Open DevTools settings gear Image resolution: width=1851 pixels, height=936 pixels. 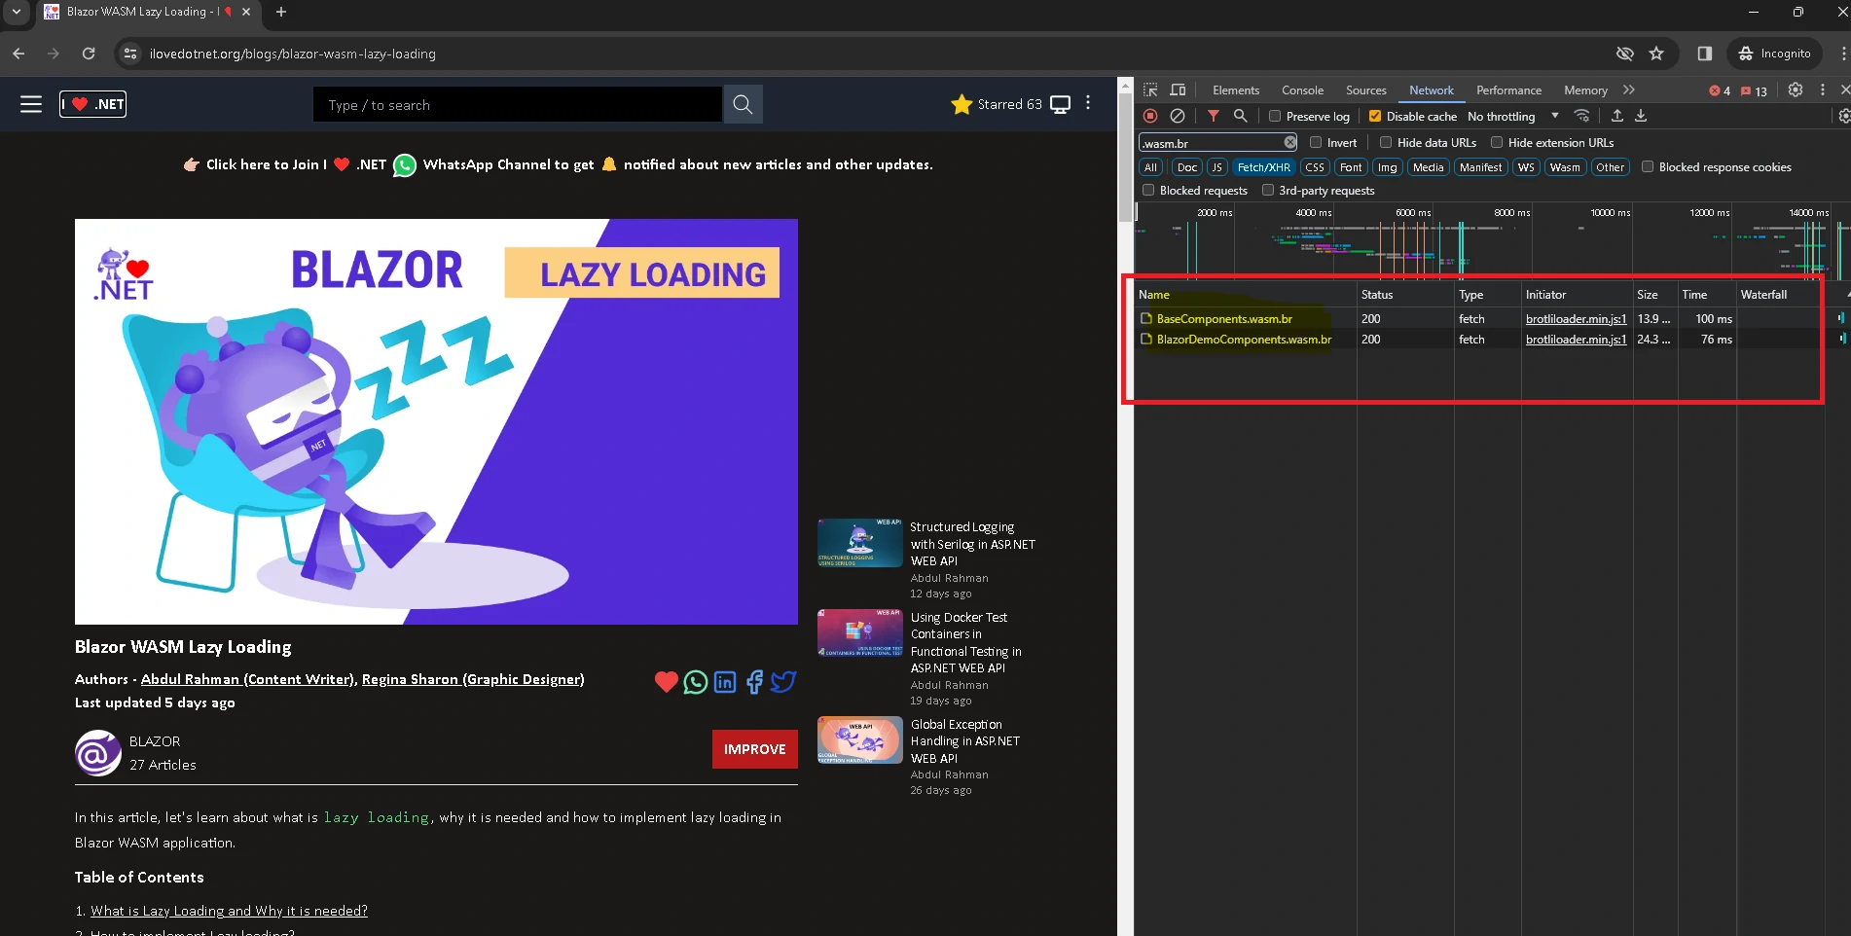(x=1796, y=90)
